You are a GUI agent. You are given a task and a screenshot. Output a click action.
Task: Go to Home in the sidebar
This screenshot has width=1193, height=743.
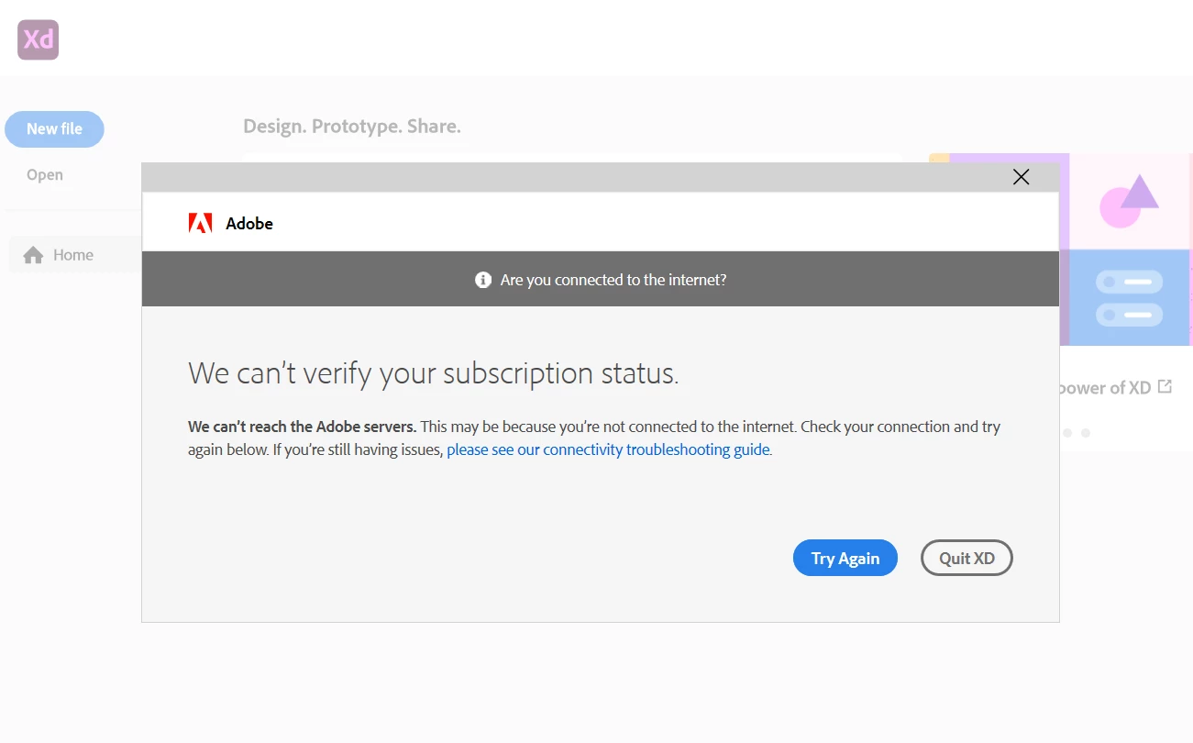point(75,255)
